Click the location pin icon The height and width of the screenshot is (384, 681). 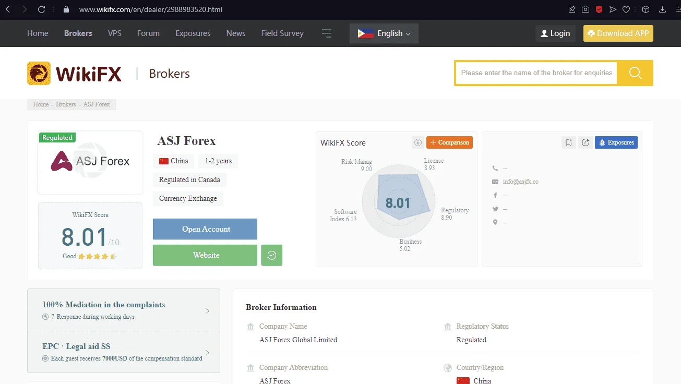pyautogui.click(x=495, y=222)
